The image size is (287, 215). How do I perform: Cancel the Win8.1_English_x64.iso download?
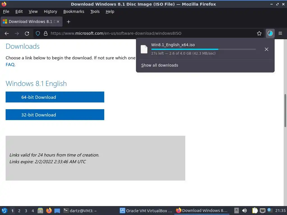267,49
